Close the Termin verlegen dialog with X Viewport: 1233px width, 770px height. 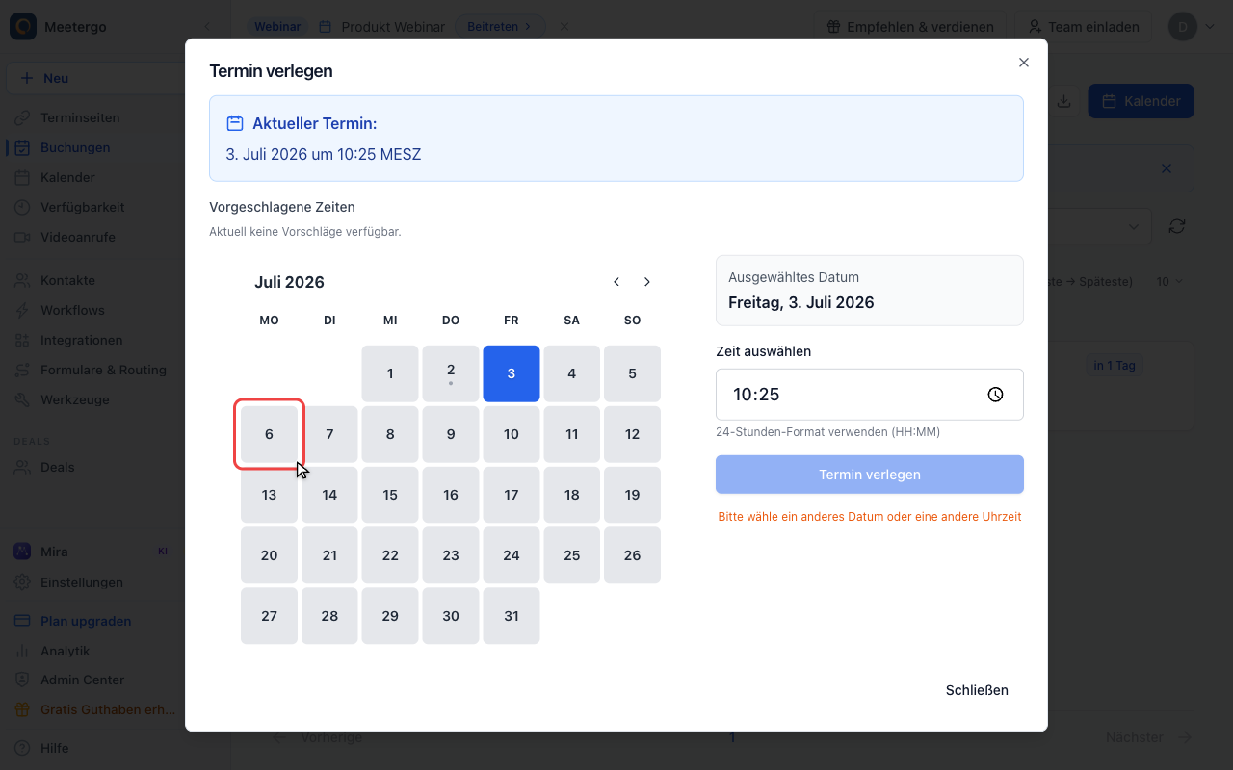tap(1024, 63)
